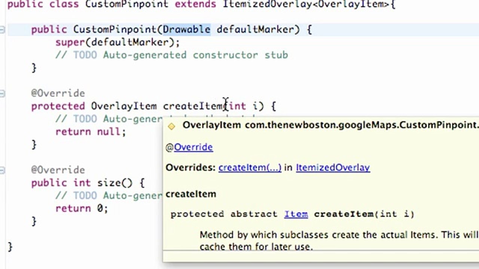Image resolution: width=479 pixels, height=269 pixels.
Task: Click the bold createItem heading in tooltip
Action: 191,194
